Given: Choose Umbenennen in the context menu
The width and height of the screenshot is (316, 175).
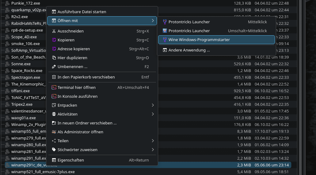Looking at the screenshot, I should click(x=102, y=67).
